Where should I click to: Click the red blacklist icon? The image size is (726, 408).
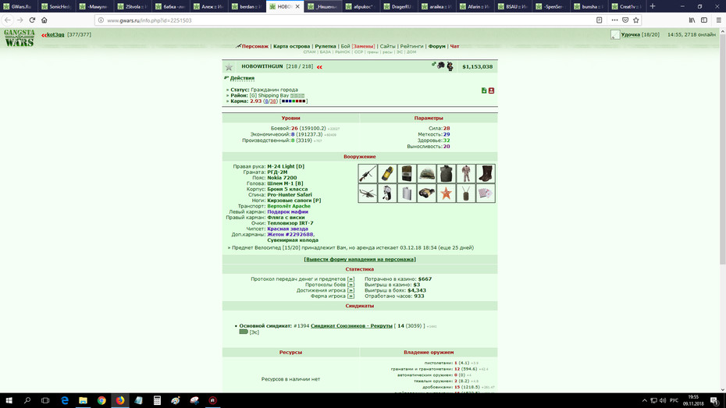(491, 90)
